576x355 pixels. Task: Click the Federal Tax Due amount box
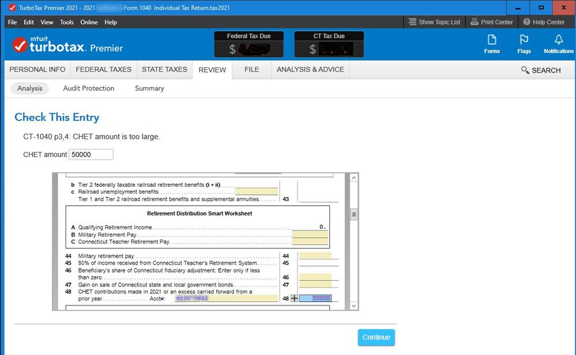click(249, 49)
